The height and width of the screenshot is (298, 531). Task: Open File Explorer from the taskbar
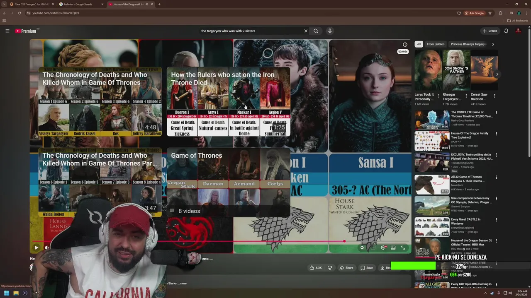16,293
